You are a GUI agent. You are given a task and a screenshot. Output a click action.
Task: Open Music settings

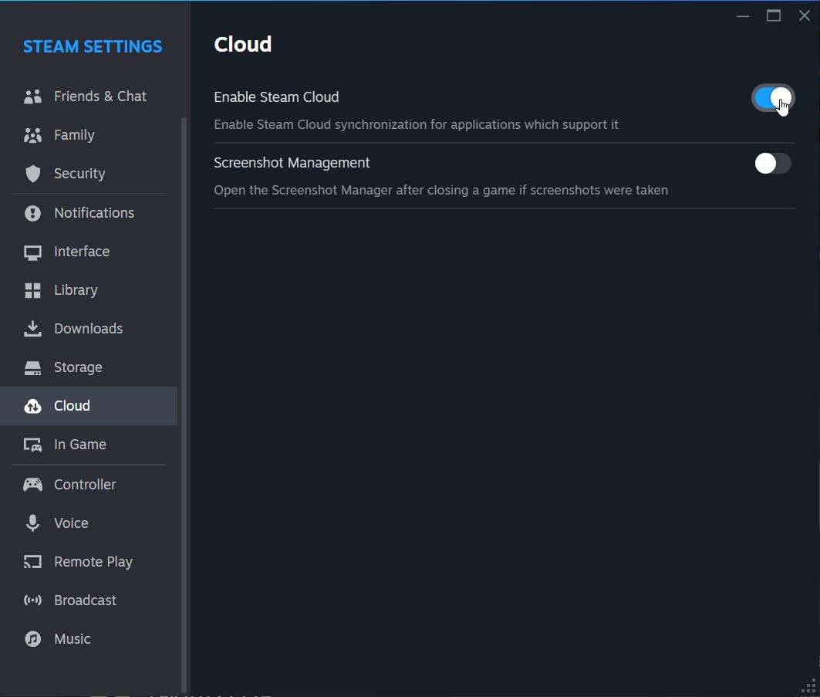pyautogui.click(x=89, y=639)
